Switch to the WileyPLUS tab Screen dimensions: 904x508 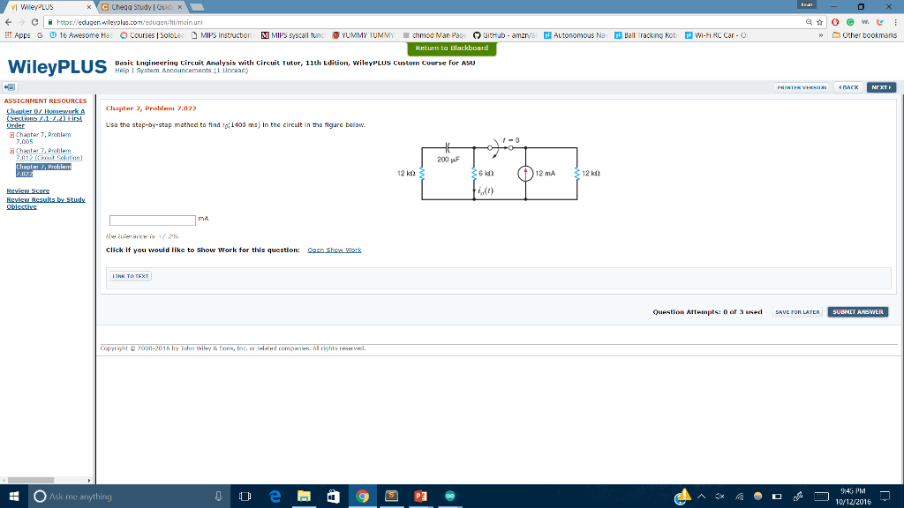point(40,5)
